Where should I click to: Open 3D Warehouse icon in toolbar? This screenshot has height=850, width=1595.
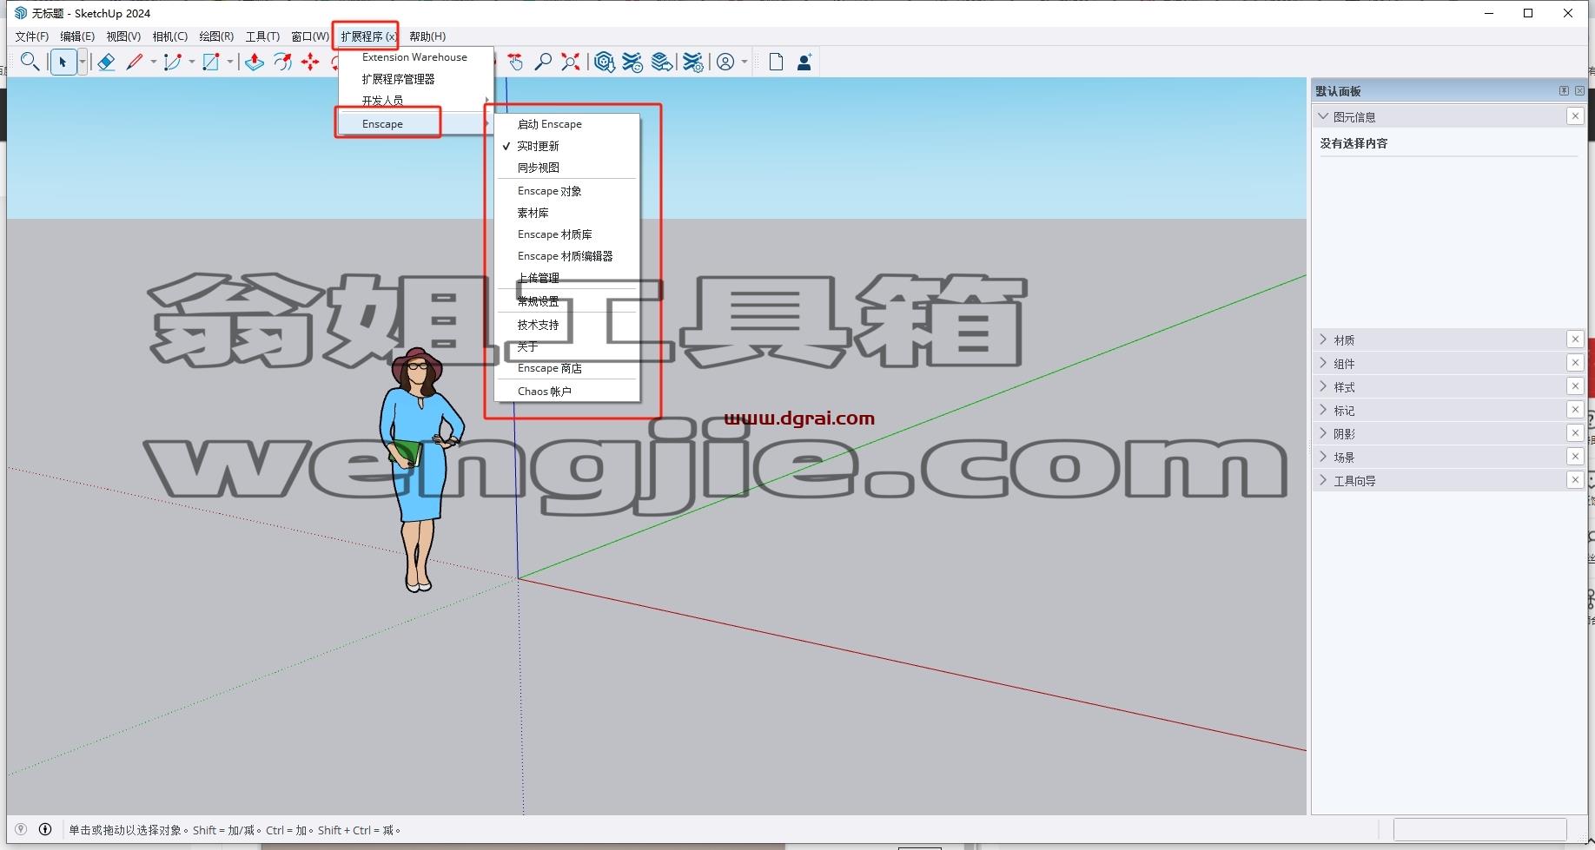(605, 62)
